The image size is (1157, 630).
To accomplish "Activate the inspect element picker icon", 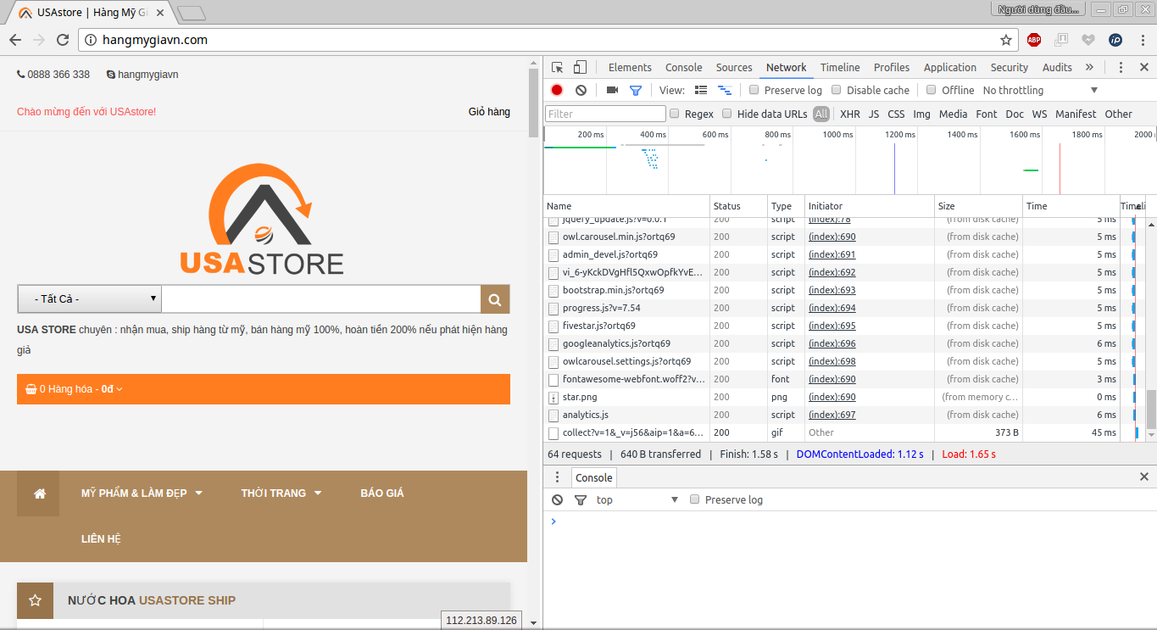I will pos(557,68).
